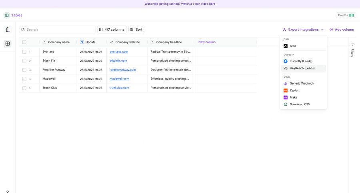The width and height of the screenshot is (360, 193).
Task: Open the Filters side panel
Action: (x=352, y=50)
